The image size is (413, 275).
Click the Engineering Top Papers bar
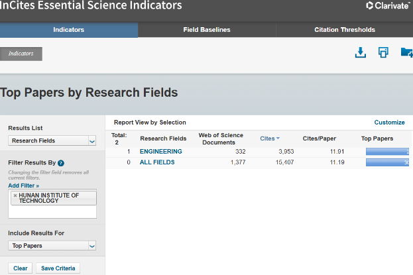point(388,152)
